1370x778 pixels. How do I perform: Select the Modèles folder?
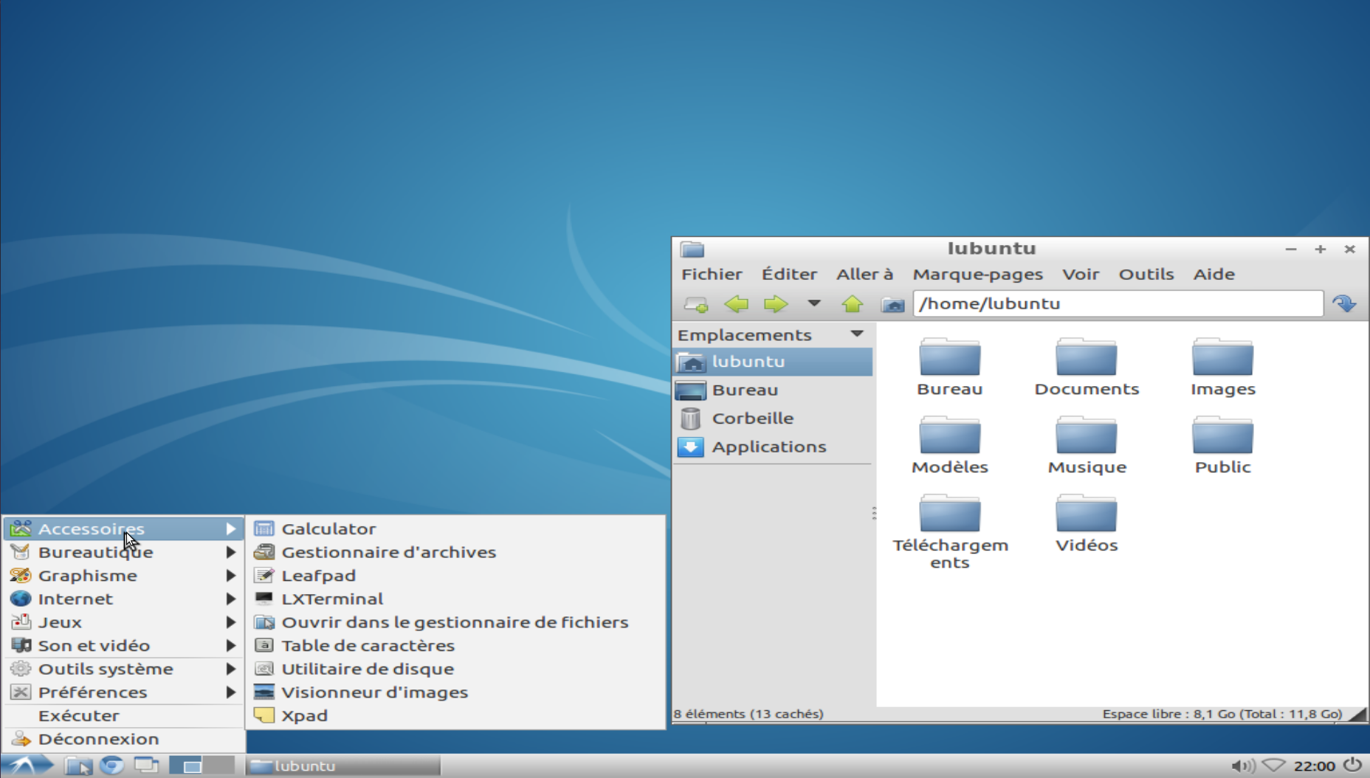coord(949,445)
